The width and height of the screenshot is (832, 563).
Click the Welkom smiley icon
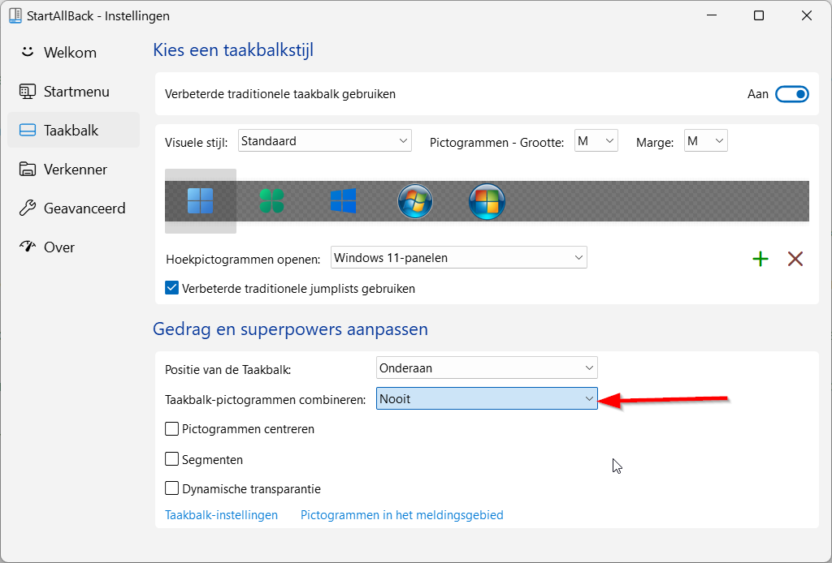(x=27, y=52)
